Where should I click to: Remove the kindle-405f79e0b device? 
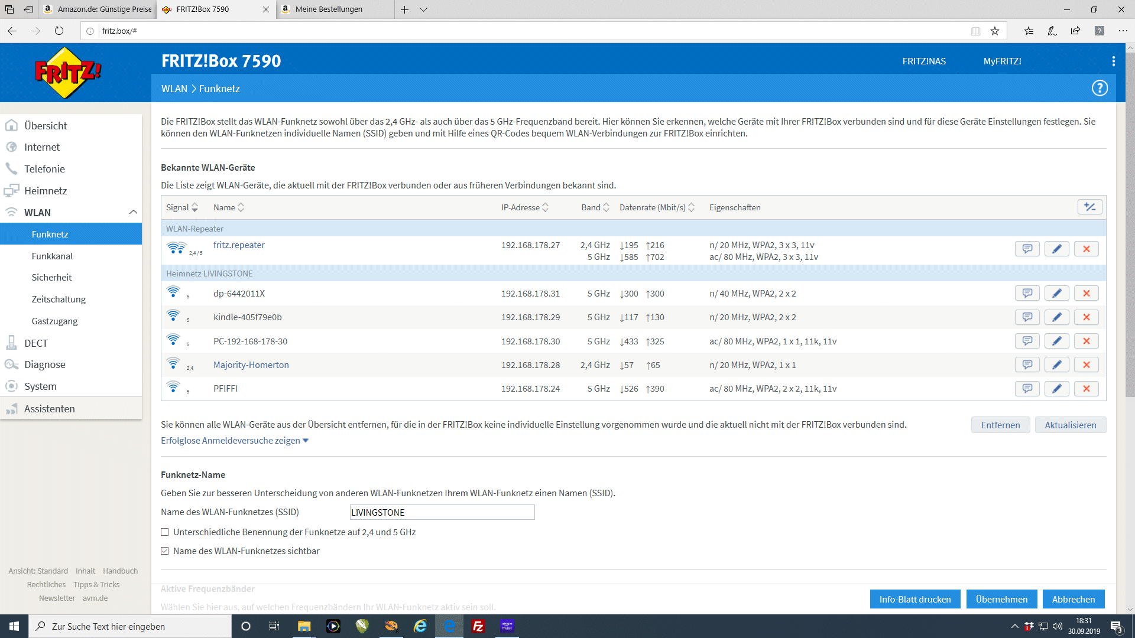[1087, 317]
